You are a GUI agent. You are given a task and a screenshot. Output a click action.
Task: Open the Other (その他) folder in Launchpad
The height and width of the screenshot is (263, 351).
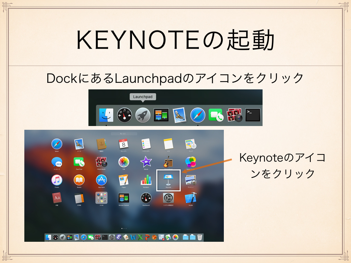tap(101, 198)
